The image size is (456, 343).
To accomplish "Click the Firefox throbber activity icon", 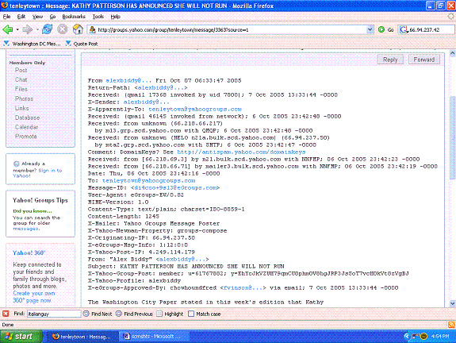I will (450, 17).
